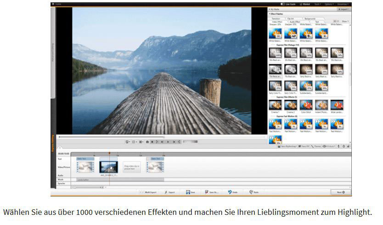
Task: Switch to the Clip Art tab
Action: (291, 18)
